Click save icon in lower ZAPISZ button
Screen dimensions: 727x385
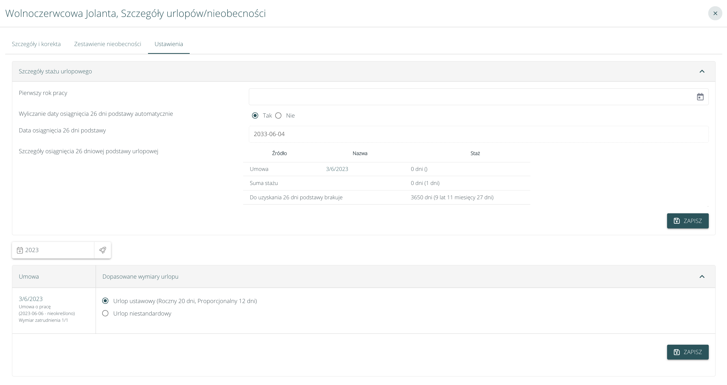677,352
